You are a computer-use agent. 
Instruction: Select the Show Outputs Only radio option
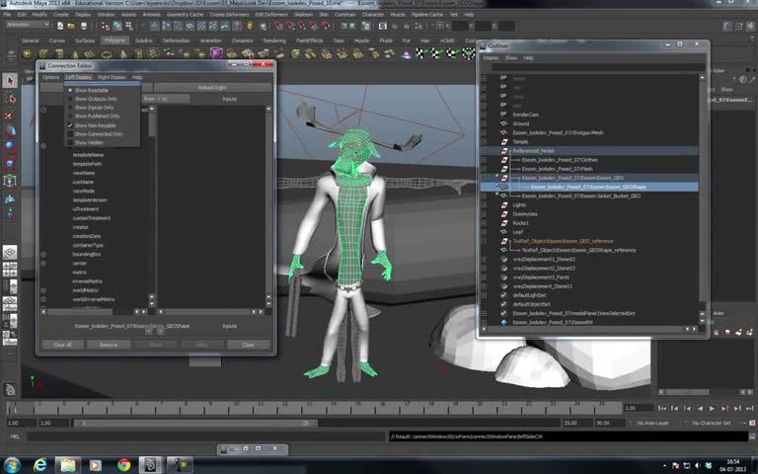click(x=96, y=99)
